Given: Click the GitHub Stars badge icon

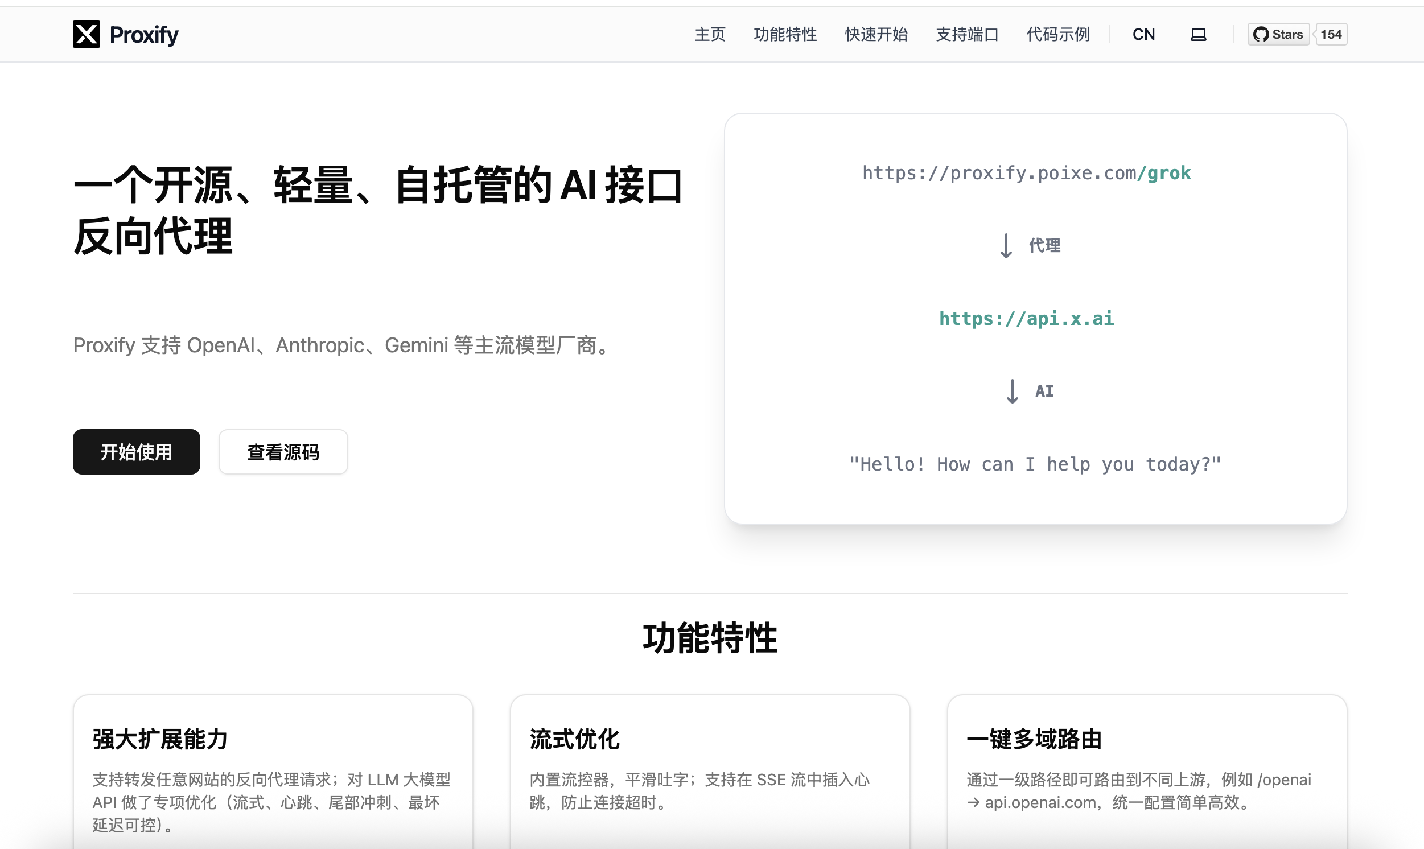Looking at the screenshot, I should pos(1261,34).
